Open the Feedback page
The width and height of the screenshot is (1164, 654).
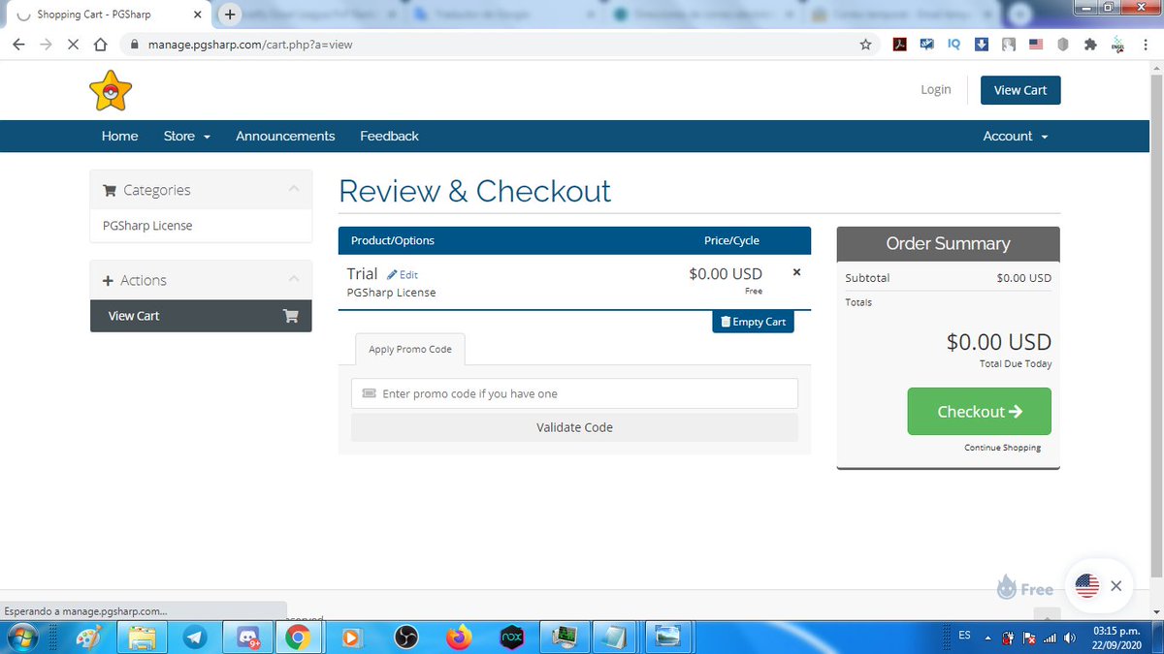pyautogui.click(x=389, y=137)
